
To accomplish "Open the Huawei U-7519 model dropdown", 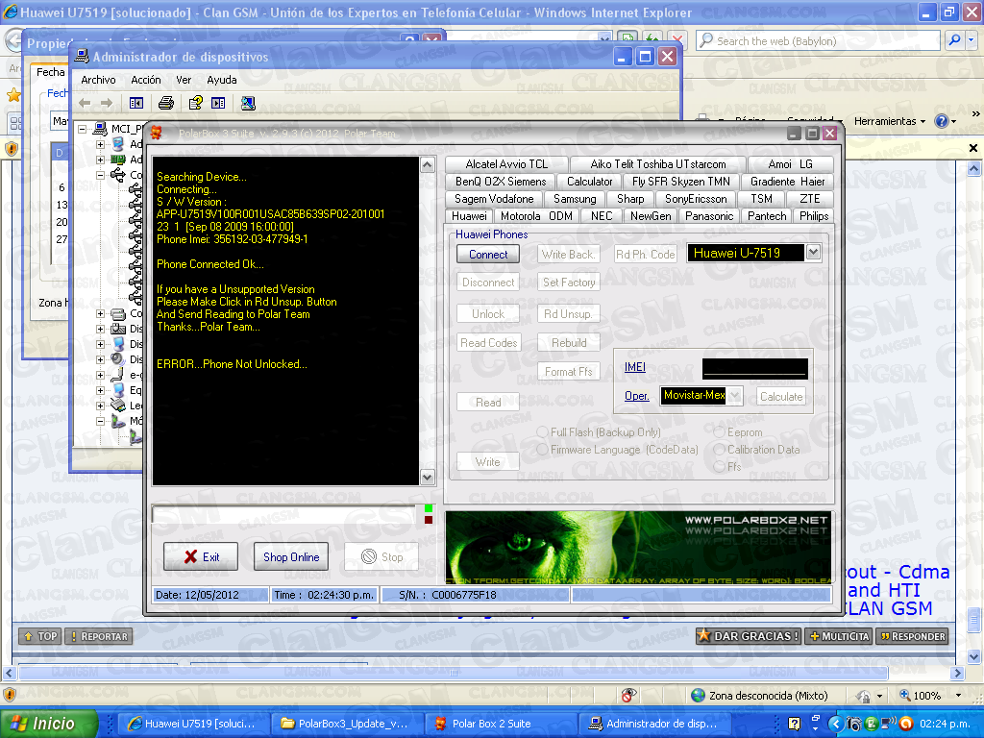I will click(813, 253).
